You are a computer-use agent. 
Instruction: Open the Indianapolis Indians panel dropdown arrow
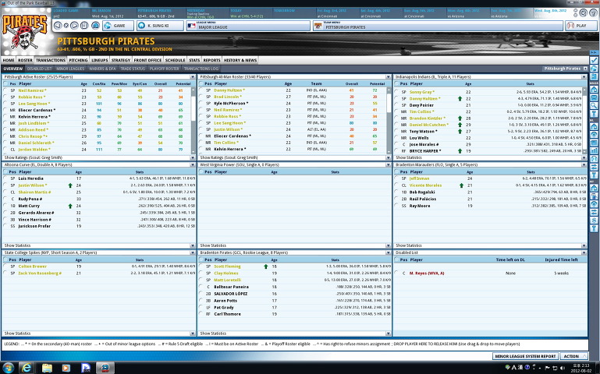(584, 77)
